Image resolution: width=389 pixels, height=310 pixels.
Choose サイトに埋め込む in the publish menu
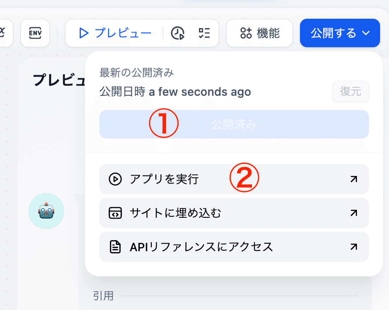pyautogui.click(x=175, y=213)
